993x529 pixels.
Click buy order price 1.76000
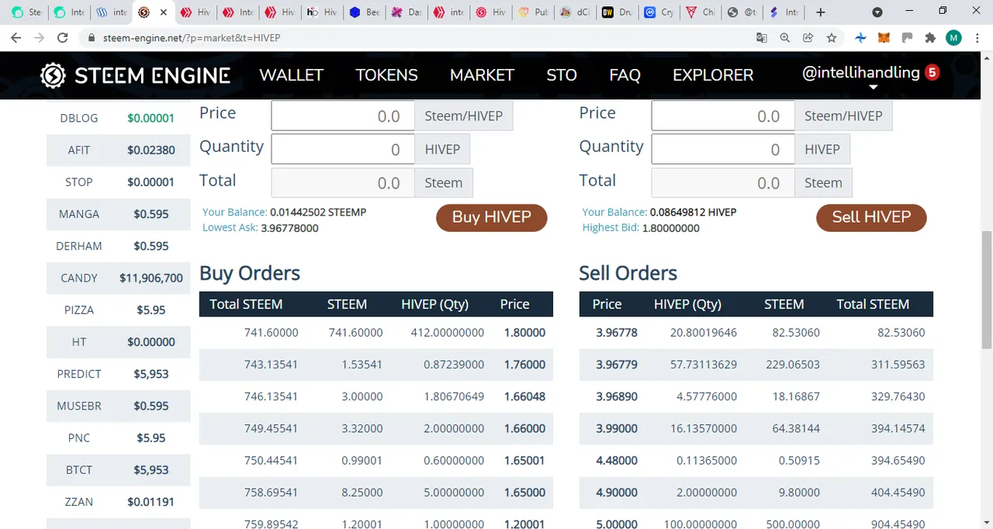click(524, 365)
